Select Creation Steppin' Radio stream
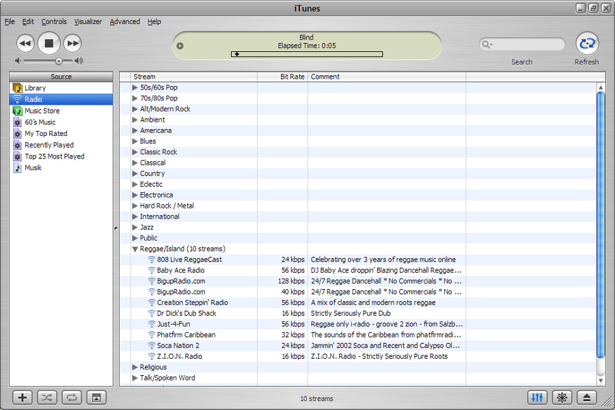The image size is (615, 410). tap(357, 303)
